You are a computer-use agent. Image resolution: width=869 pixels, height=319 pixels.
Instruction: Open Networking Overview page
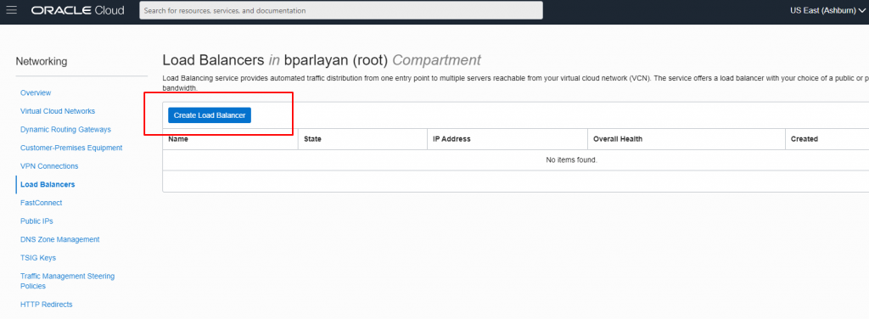point(36,92)
